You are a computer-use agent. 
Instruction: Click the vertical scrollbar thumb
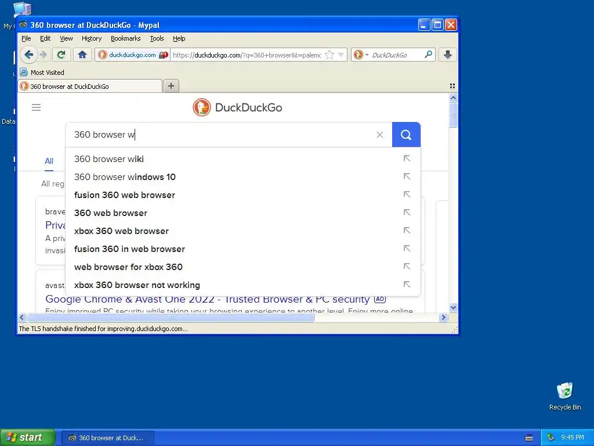[453, 115]
